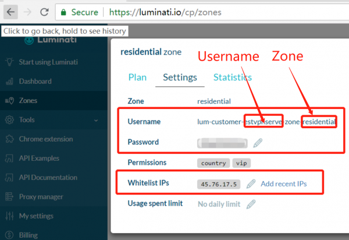Switch to the Plan tab

[137, 77]
